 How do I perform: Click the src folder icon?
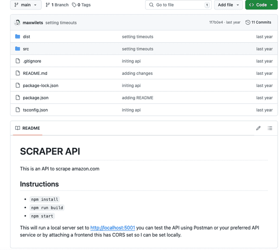click(x=17, y=49)
